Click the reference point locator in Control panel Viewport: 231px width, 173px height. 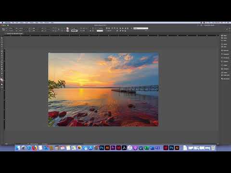[3, 29]
